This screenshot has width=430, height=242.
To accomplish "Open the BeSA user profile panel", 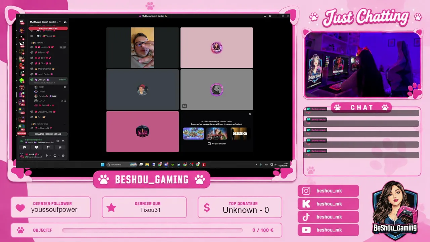I will coord(31,156).
